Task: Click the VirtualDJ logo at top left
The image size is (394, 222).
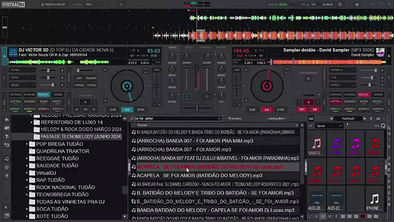Action: click(13, 4)
